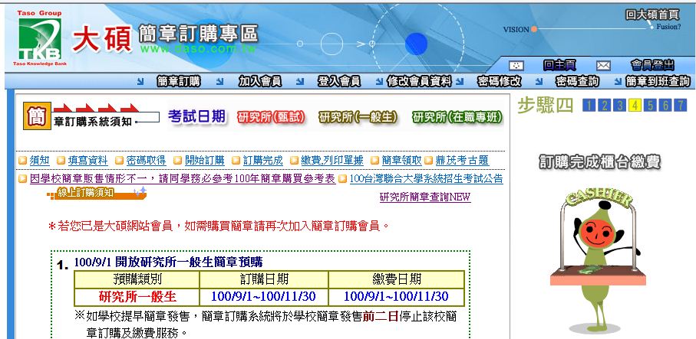Click the 繳費日期 table header
696x339 pixels.
[x=397, y=279]
